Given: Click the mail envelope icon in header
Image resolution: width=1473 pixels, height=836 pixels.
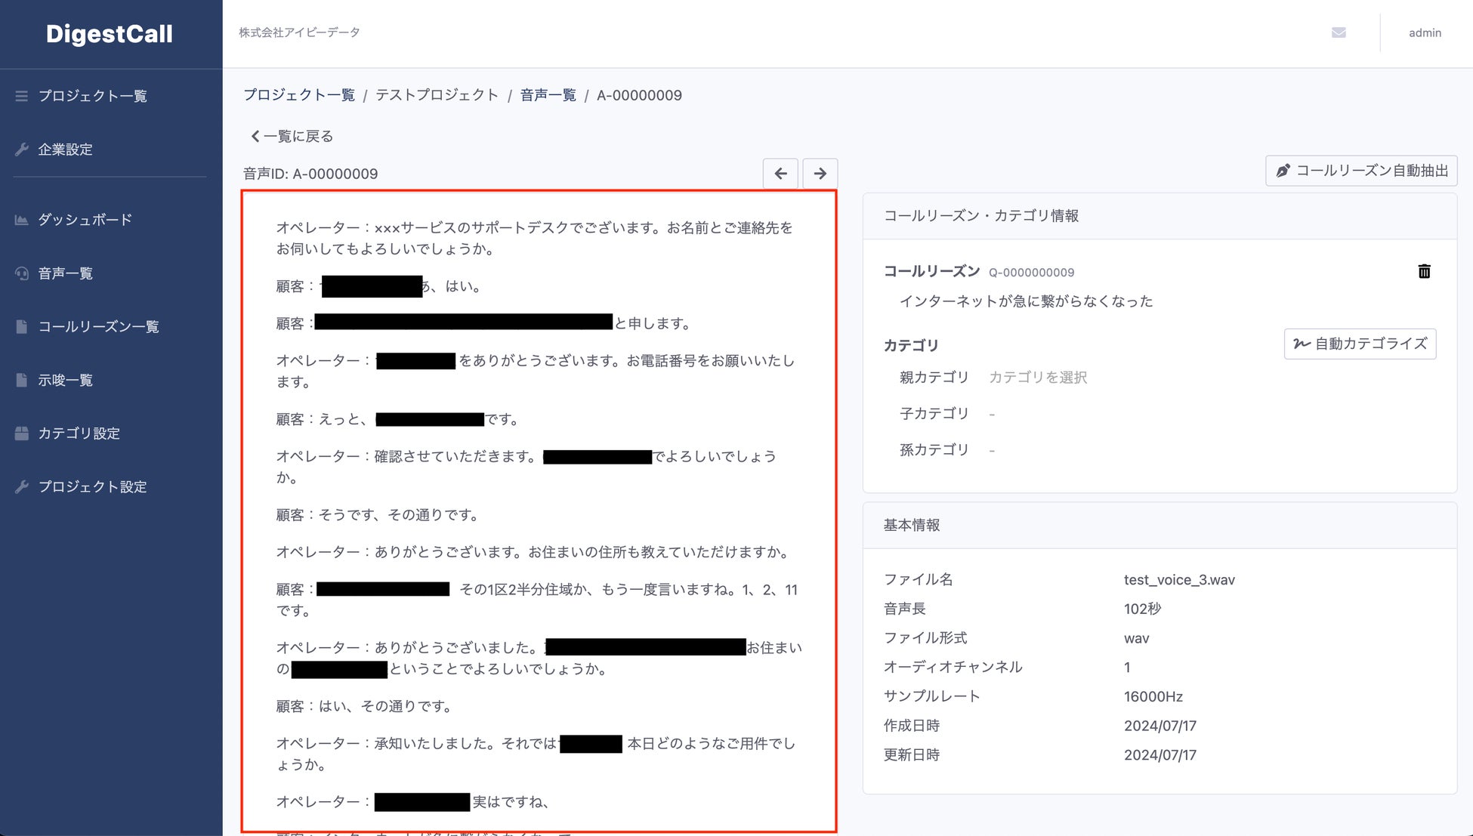Looking at the screenshot, I should [1339, 32].
